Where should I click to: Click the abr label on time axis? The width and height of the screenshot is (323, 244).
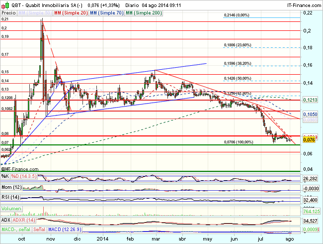tap(182, 239)
